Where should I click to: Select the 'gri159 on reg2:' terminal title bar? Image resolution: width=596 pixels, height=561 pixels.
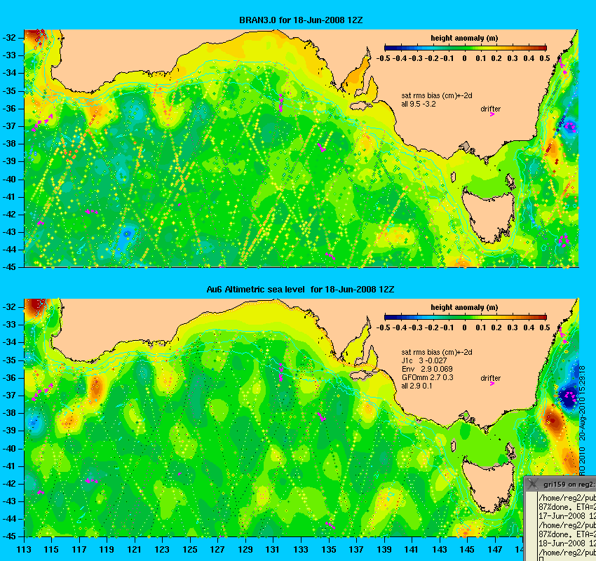pos(560,485)
